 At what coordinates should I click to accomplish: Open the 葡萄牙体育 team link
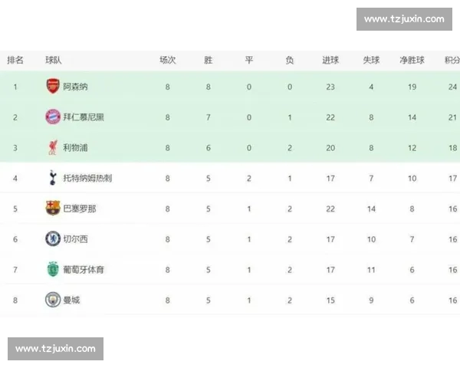[84, 269]
